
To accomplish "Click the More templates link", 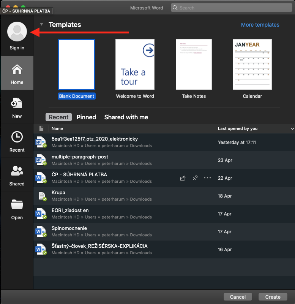I will (x=260, y=25).
